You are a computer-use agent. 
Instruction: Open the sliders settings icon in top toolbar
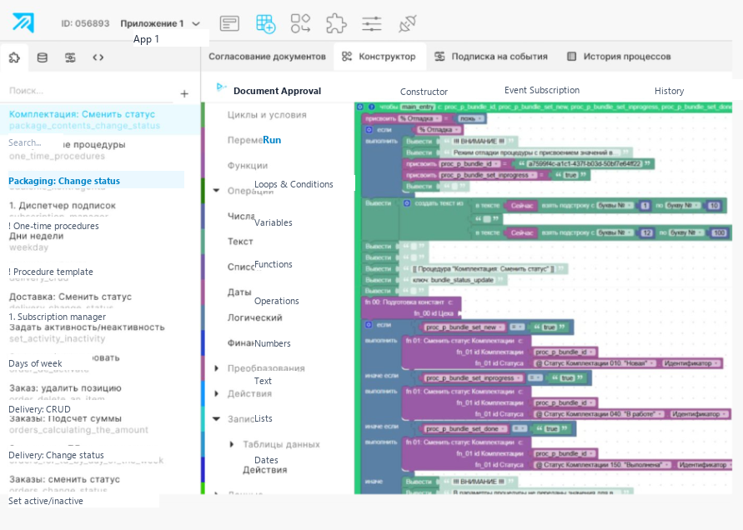coord(372,23)
